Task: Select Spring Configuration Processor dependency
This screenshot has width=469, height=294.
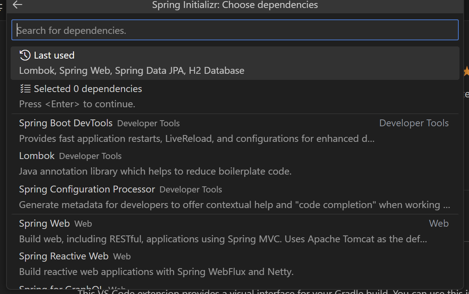Action: [87, 189]
